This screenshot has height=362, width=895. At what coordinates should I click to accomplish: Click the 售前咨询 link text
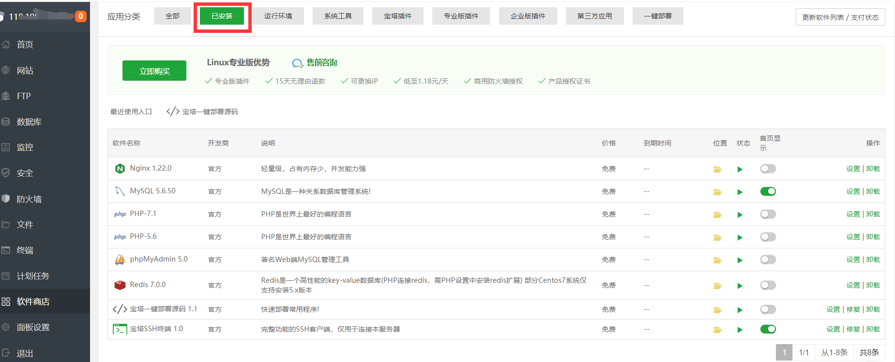(322, 63)
